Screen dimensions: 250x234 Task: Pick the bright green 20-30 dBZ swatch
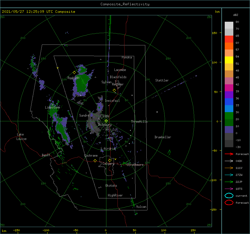click(229, 116)
